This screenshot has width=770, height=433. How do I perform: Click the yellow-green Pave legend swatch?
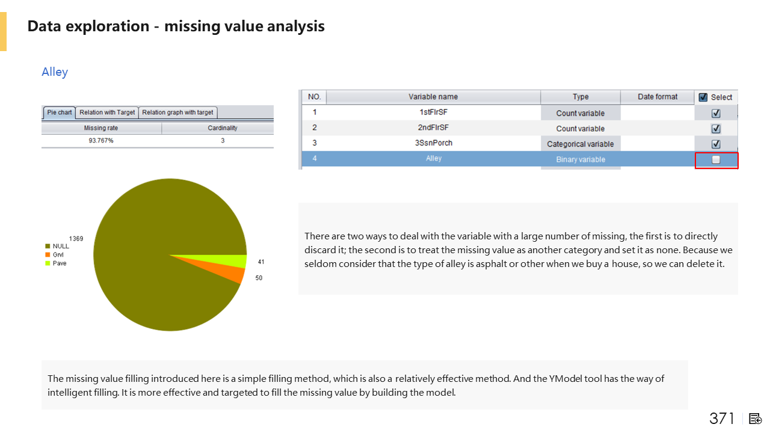point(48,263)
